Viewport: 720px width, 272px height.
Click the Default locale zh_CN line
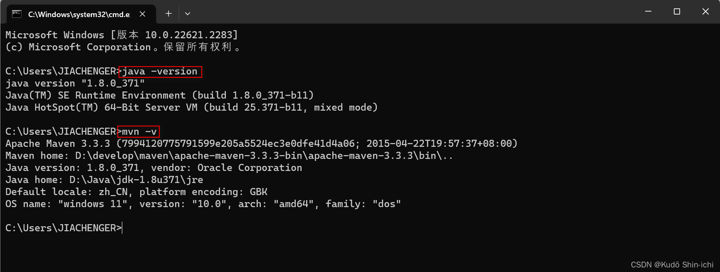(136, 192)
